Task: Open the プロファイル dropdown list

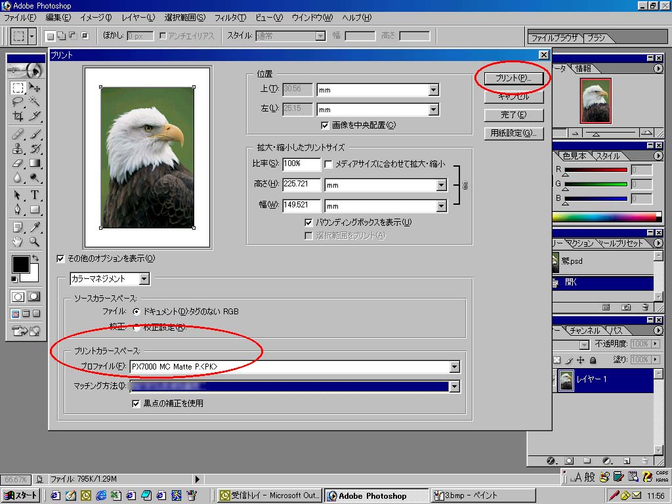Action: pos(454,367)
